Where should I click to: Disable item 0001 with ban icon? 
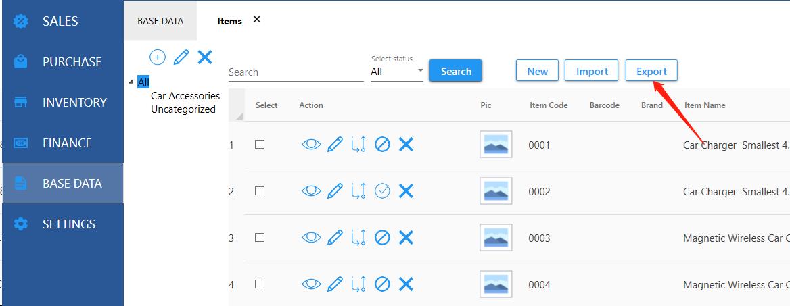pyautogui.click(x=382, y=145)
